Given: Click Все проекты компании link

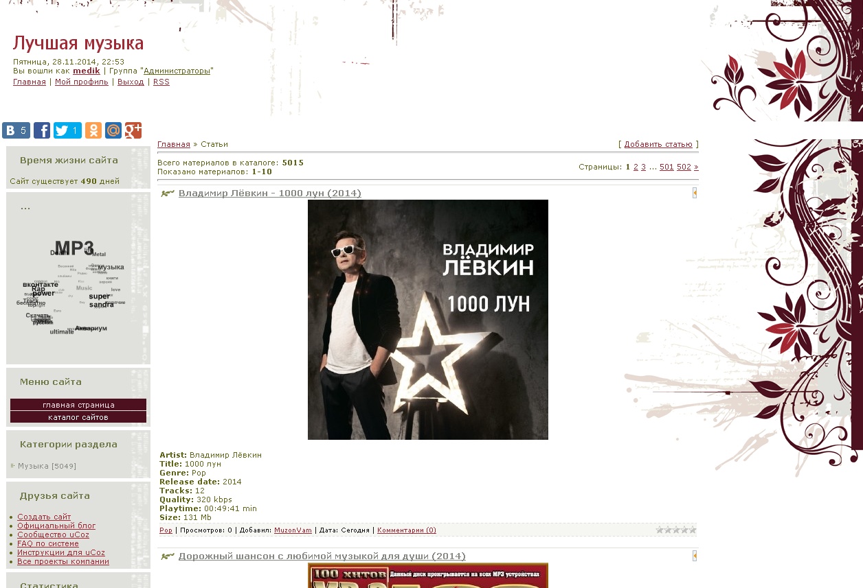Looking at the screenshot, I should click(63, 561).
